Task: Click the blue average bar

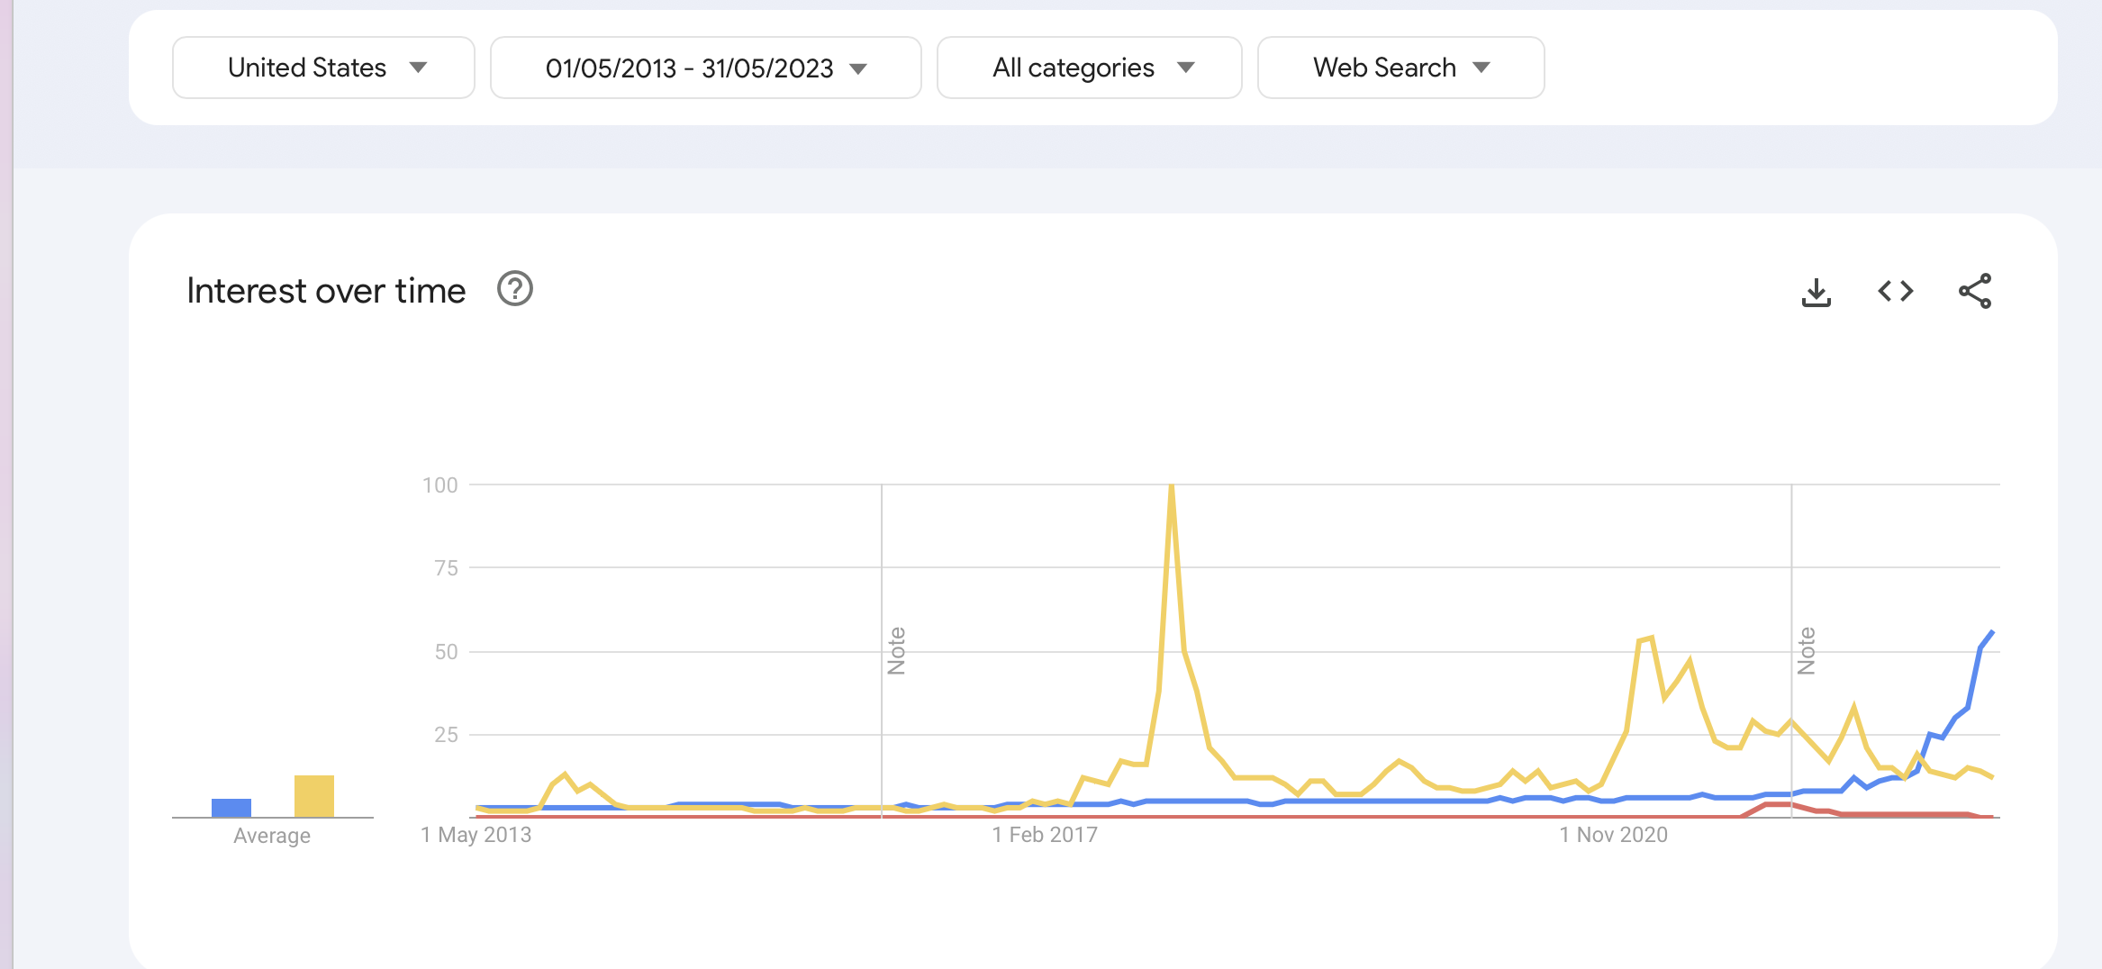Action: [231, 808]
